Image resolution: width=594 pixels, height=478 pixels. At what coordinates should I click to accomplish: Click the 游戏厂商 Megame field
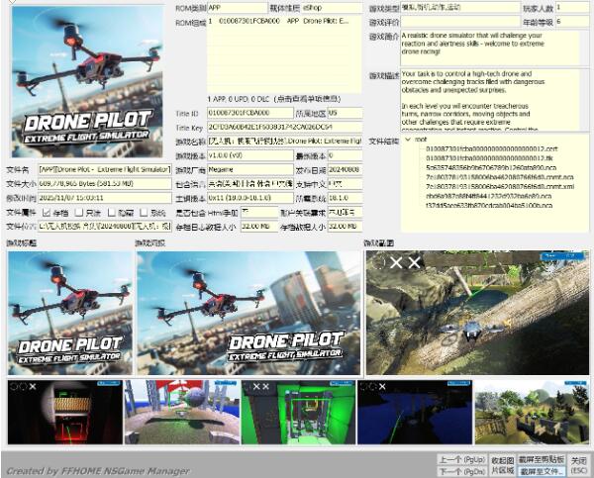click(x=250, y=169)
